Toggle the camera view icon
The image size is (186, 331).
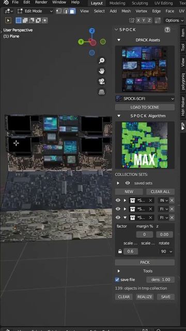[x=102, y=81]
